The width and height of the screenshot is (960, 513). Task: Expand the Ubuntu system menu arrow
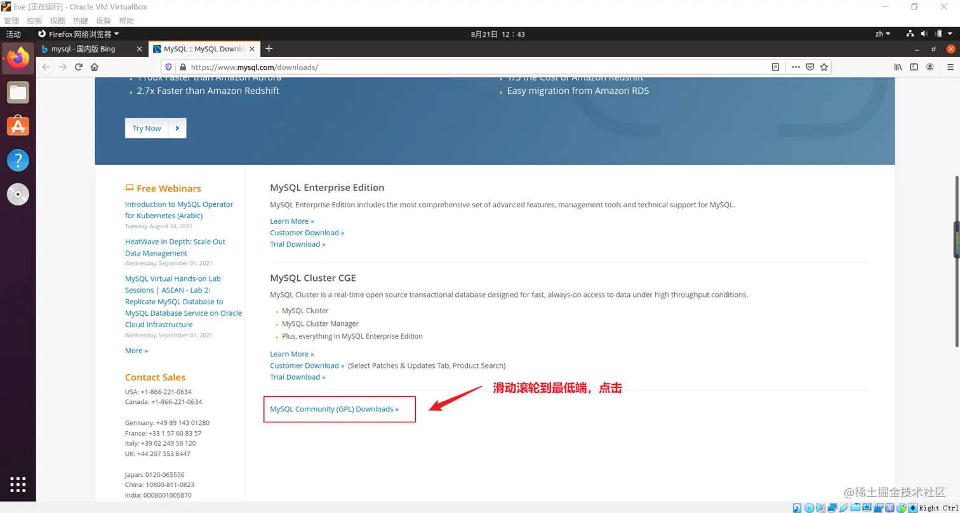950,34
